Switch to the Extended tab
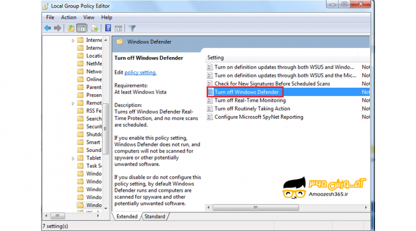 [127, 217]
